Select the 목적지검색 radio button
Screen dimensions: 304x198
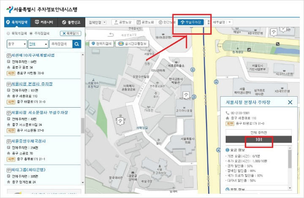8,33
